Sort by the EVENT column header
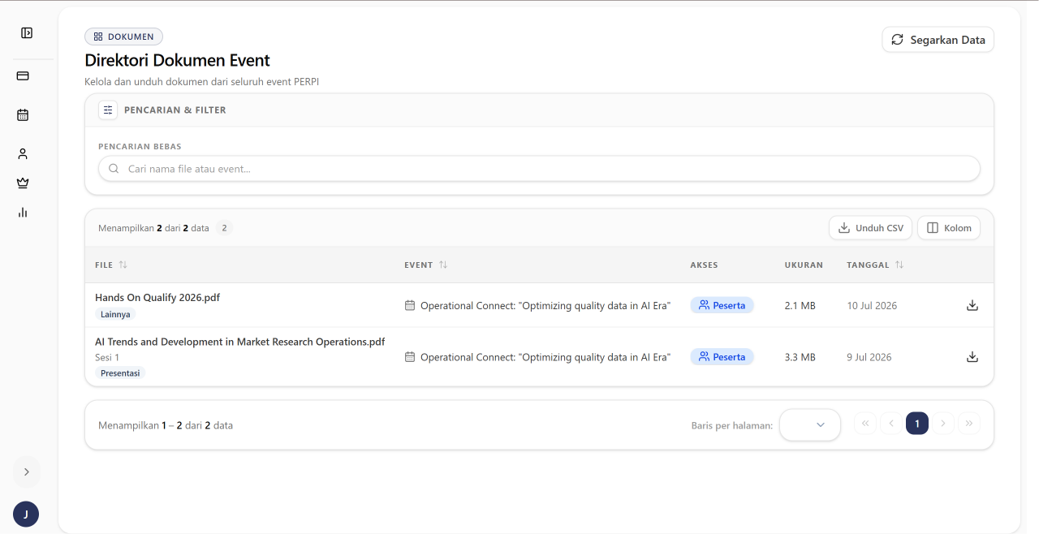Viewport: 1039px width, 534px height. coord(426,265)
